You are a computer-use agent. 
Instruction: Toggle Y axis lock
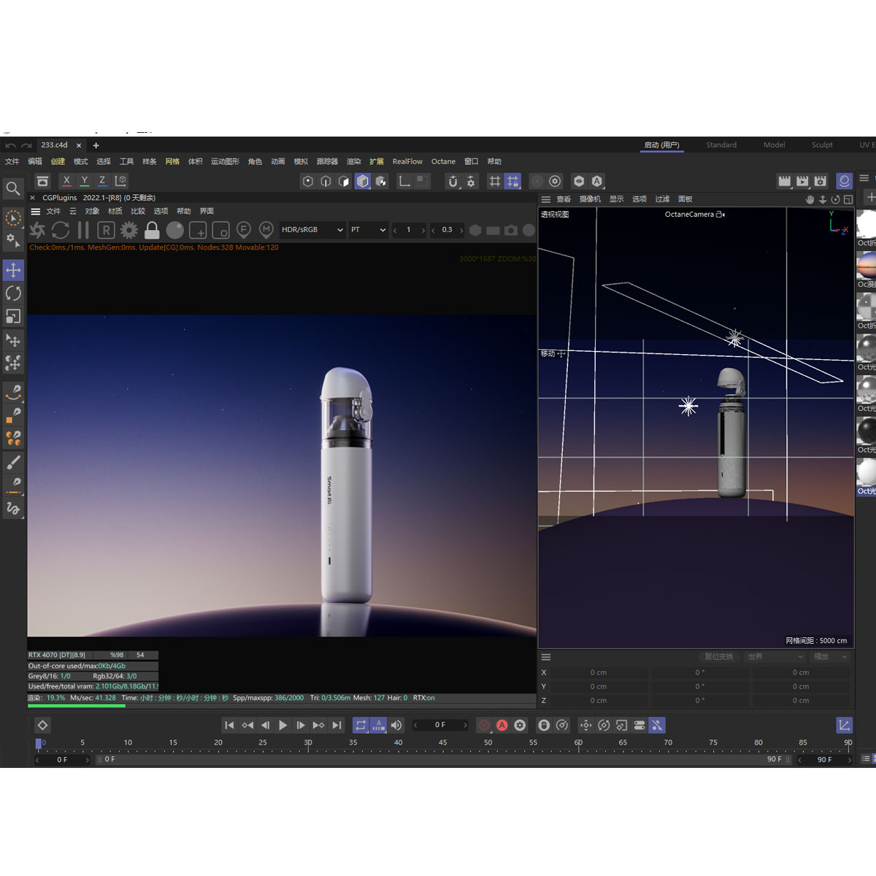(85, 180)
